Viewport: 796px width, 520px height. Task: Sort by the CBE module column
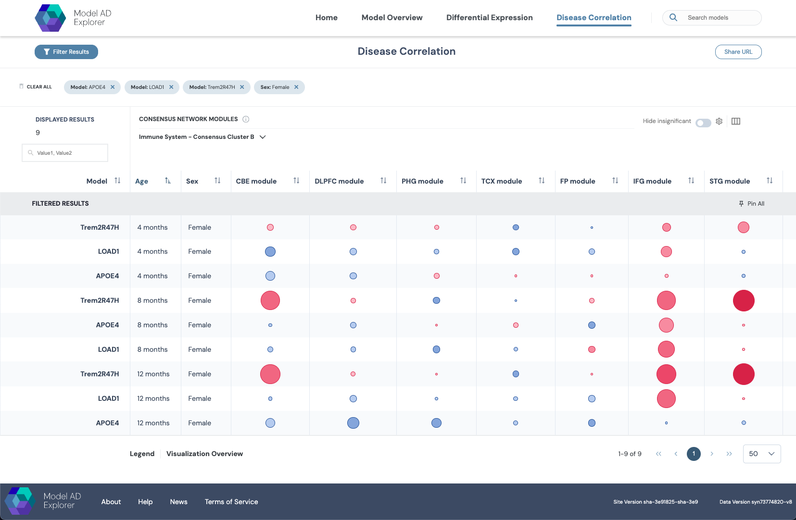(296, 181)
